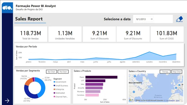Click the right arrow navigation icon

(x=7, y=101)
